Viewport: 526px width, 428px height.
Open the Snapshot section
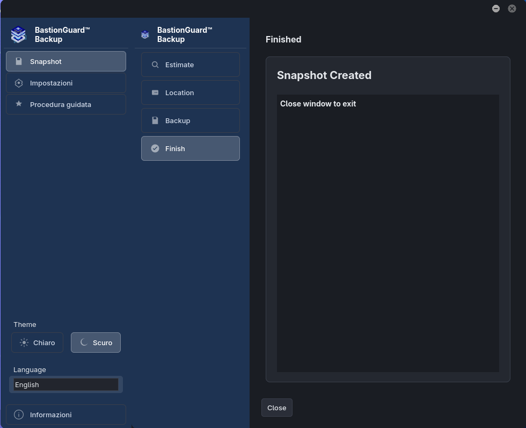coord(65,61)
